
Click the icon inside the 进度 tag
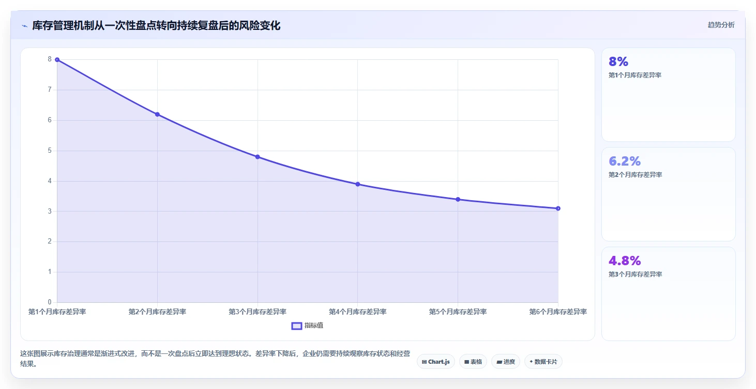click(x=499, y=362)
